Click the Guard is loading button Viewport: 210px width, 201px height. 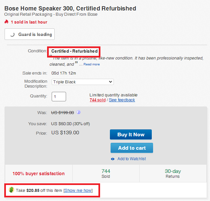point(29,34)
